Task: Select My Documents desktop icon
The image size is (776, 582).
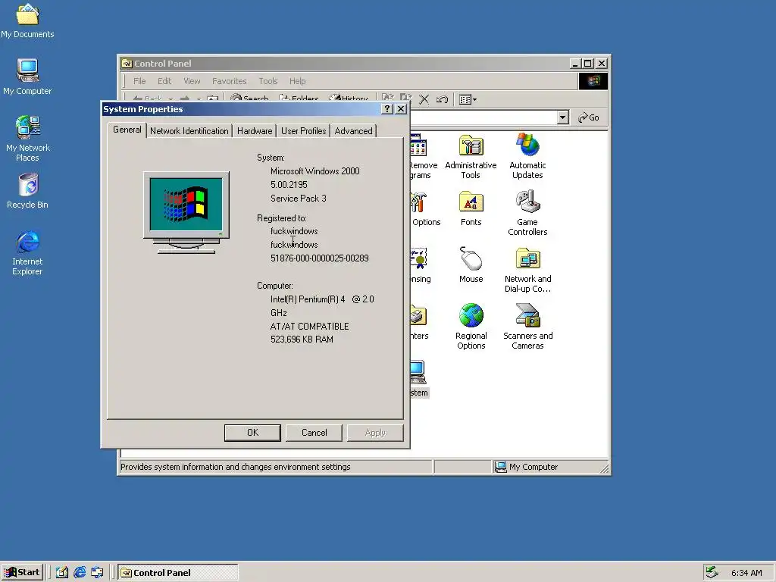Action: click(x=27, y=20)
